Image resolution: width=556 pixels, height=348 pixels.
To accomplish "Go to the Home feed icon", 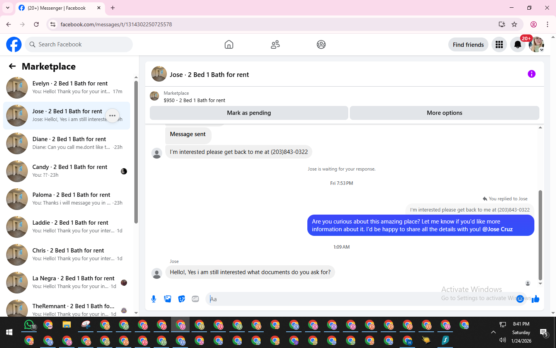I will click(229, 44).
